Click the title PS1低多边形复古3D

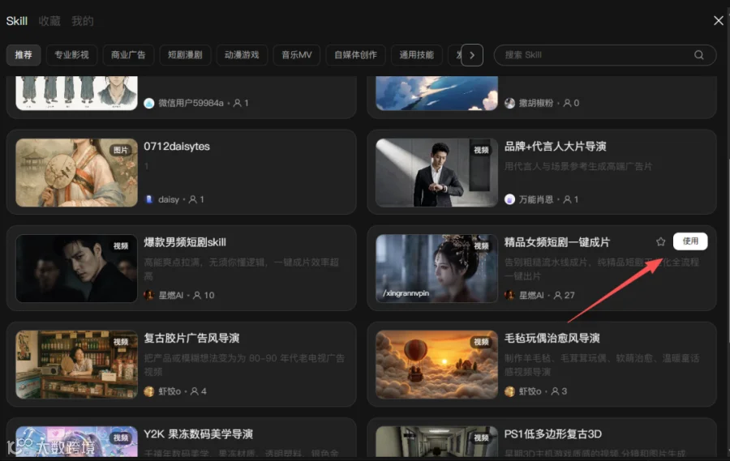pos(552,434)
